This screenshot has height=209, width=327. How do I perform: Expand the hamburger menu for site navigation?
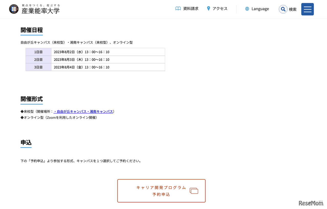[x=307, y=9]
